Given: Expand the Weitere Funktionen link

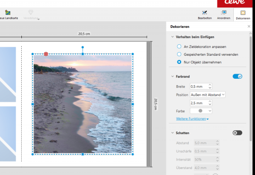Looking at the screenshot, I should pos(192,118).
